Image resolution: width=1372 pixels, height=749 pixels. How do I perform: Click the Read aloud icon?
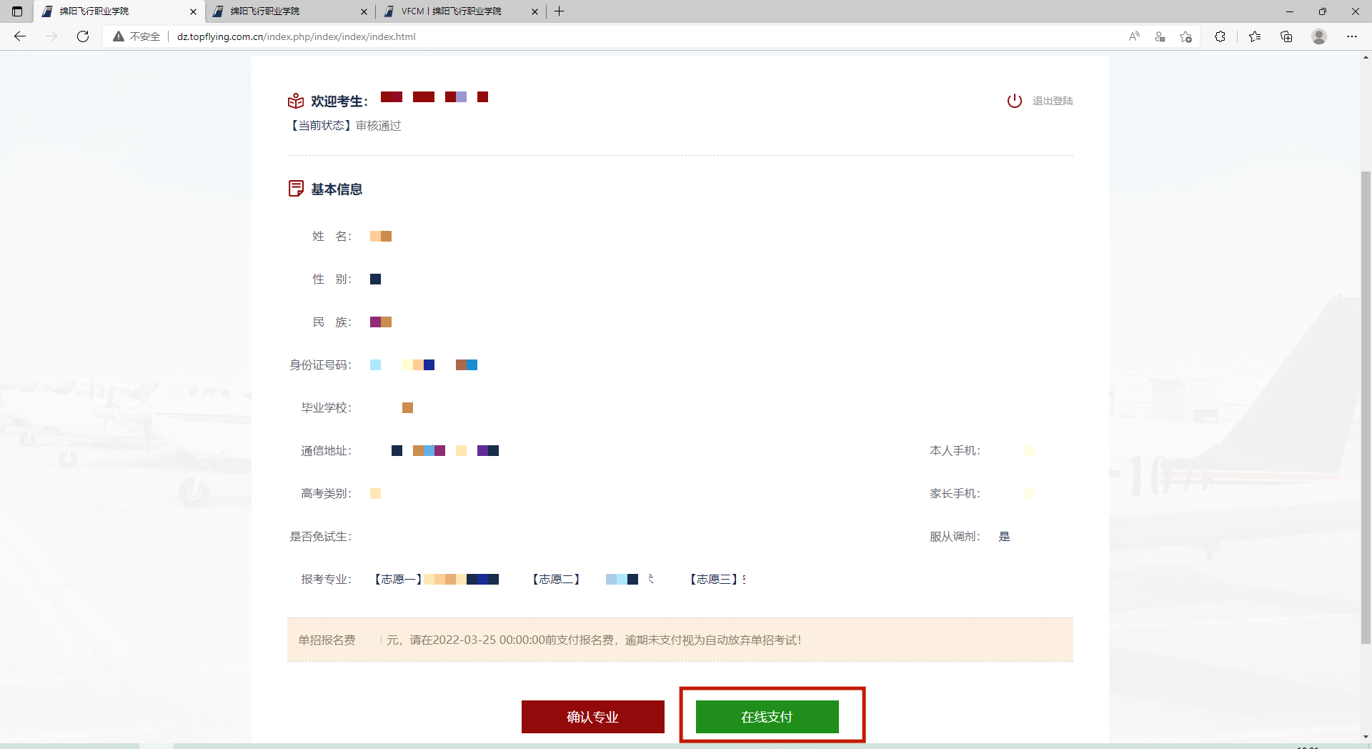(x=1134, y=36)
